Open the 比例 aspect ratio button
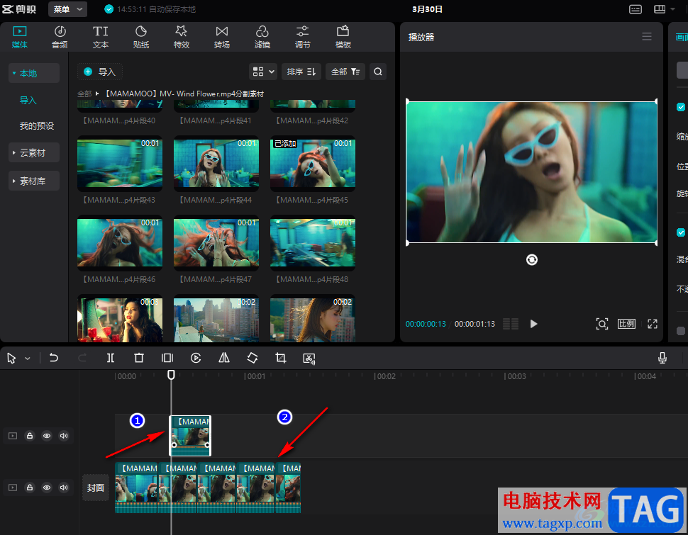 626,324
